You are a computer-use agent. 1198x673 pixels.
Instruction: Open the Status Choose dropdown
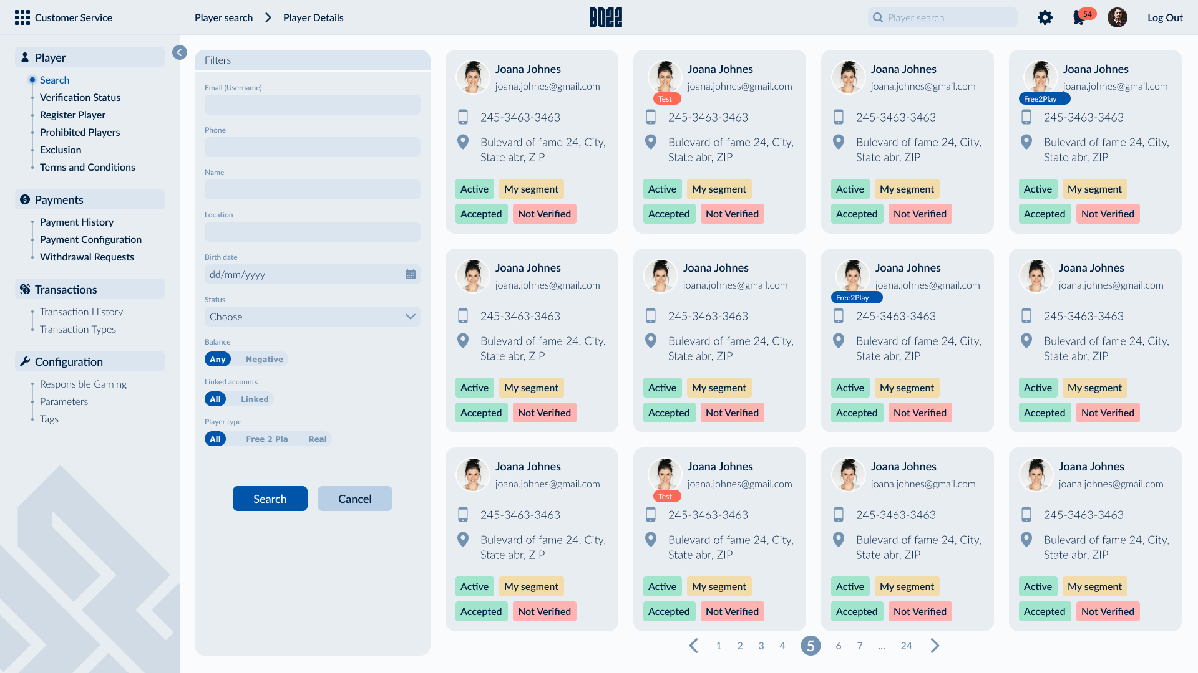[312, 317]
